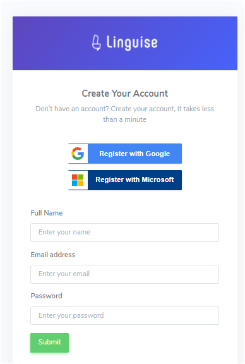Click the Linguise logo icon in header

(96, 43)
